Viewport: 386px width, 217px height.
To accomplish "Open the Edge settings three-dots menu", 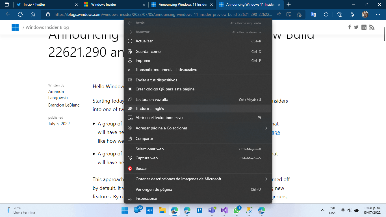I will (378, 14).
